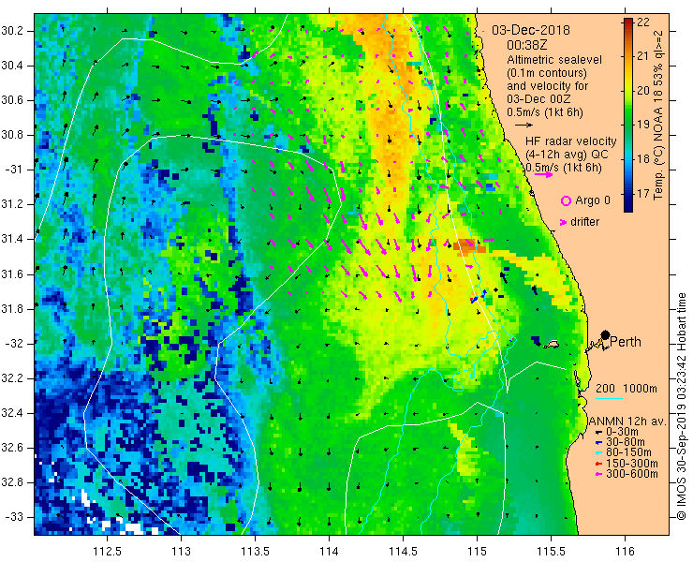Click the 80-150m depth label
The height and width of the screenshot is (562, 693).
(628, 452)
